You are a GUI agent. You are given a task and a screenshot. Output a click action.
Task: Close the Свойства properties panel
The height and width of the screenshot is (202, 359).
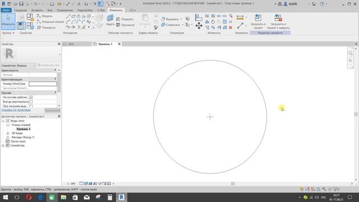tap(59, 44)
